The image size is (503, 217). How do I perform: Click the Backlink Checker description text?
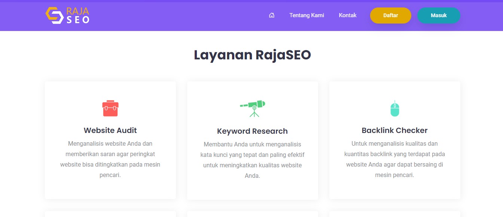coord(394,159)
